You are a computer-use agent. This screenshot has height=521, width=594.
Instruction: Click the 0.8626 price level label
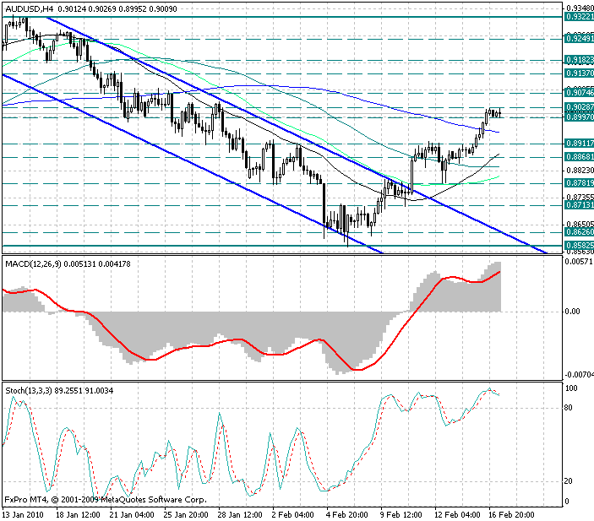pos(579,231)
